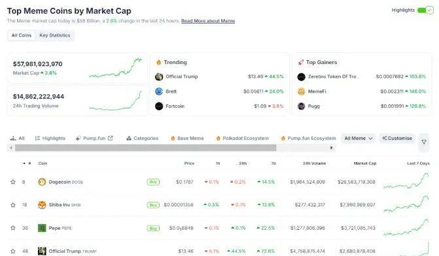
Task: Open the Categories selector
Action: coord(142,138)
